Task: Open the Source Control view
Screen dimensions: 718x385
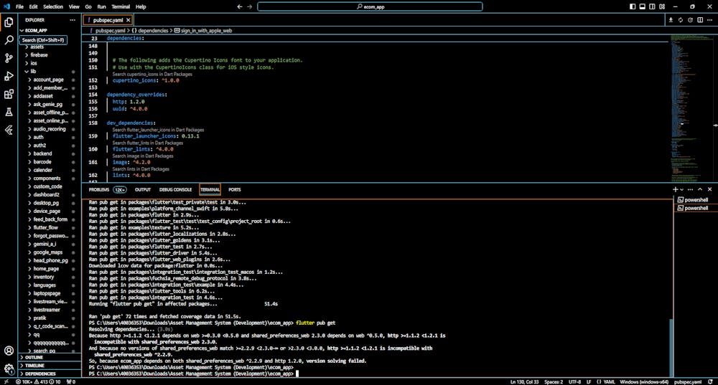Action: click(x=9, y=58)
